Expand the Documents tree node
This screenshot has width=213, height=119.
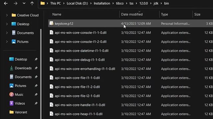point(7,33)
